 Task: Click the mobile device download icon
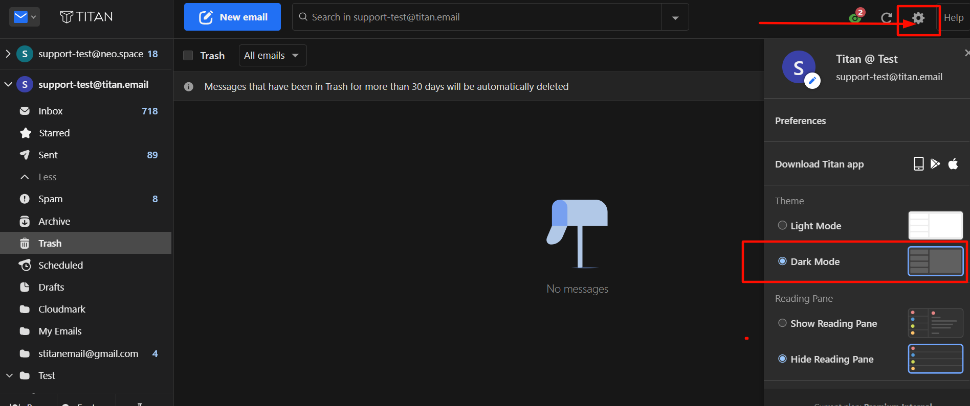coord(919,164)
